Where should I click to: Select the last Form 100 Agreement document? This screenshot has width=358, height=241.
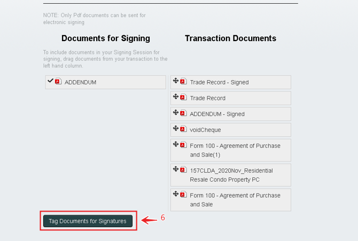coord(235,199)
